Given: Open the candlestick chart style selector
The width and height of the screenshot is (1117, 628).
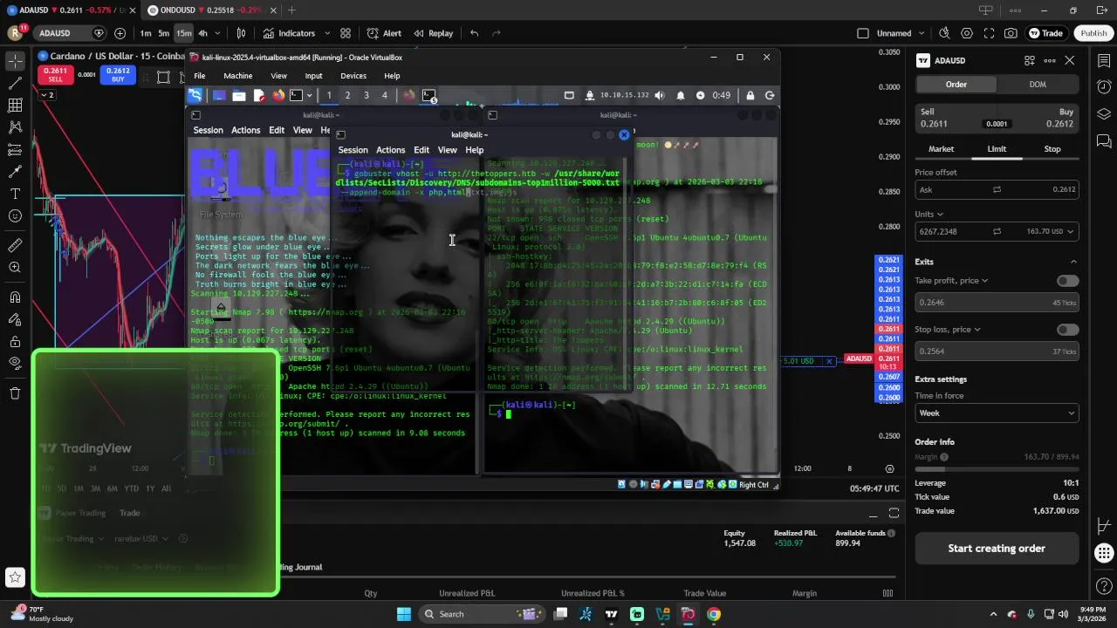Looking at the screenshot, I should coord(242,33).
